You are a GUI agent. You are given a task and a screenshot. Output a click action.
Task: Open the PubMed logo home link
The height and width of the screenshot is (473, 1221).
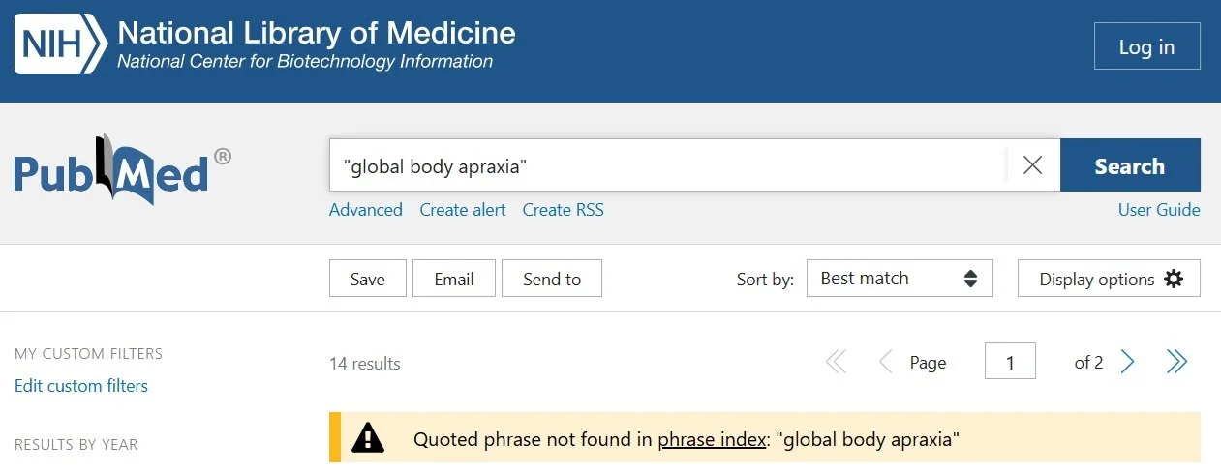tap(123, 170)
